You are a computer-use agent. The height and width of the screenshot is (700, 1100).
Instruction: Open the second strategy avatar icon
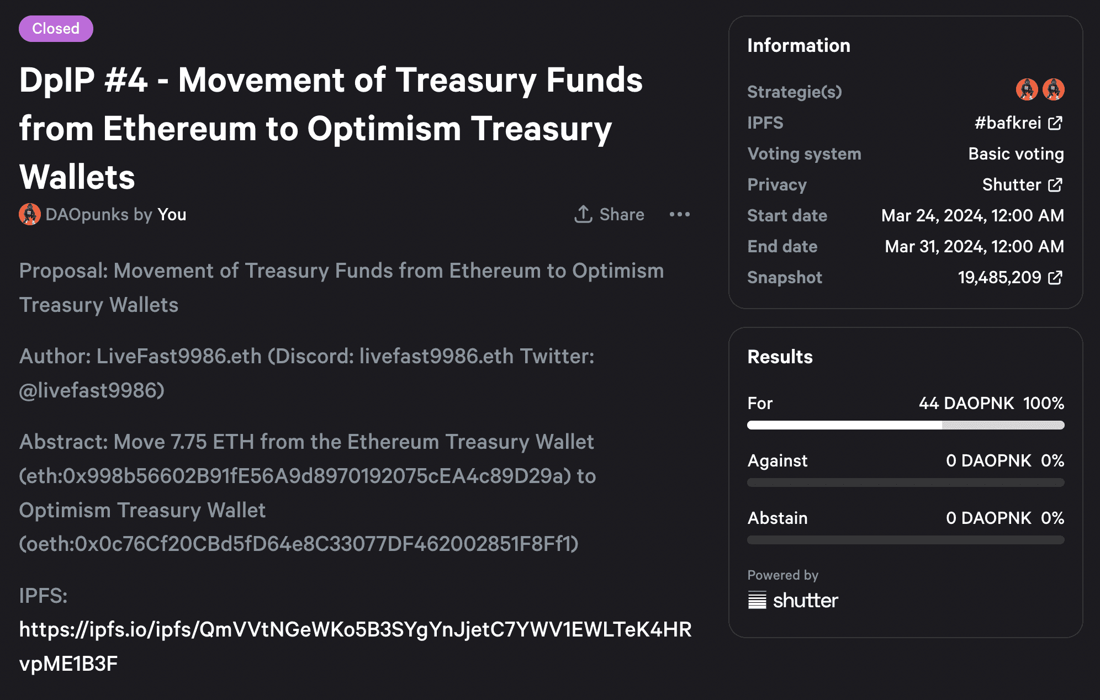point(1053,89)
